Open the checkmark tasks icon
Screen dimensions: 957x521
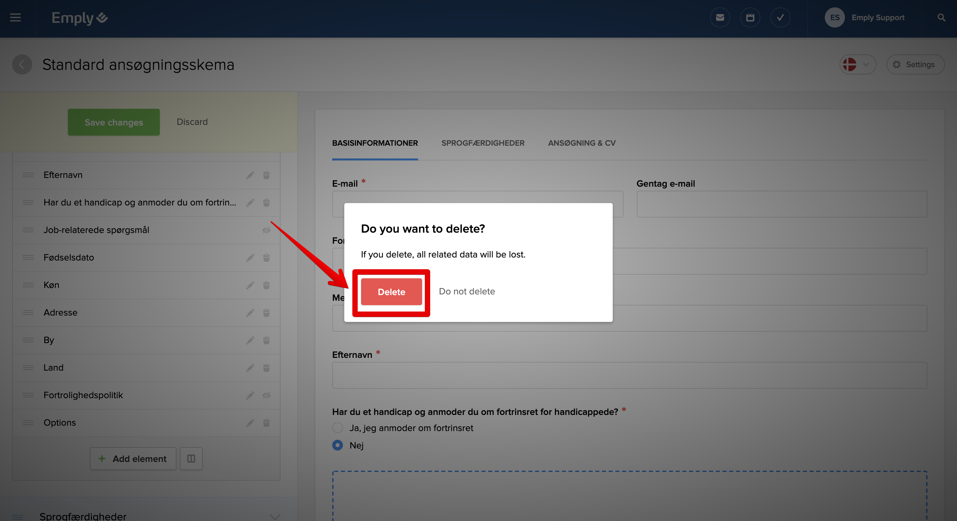coord(780,17)
